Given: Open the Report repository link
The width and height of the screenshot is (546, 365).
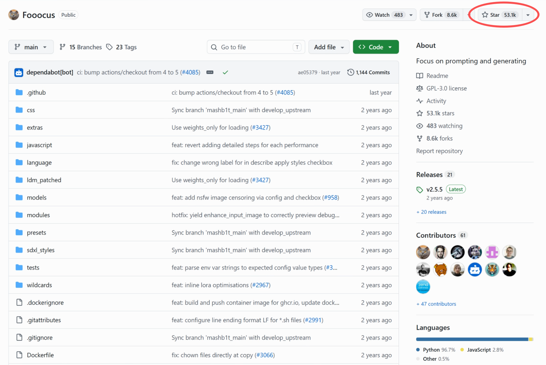Looking at the screenshot, I should pyautogui.click(x=439, y=151).
